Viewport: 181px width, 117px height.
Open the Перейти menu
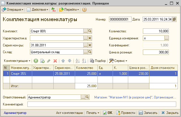[69, 10]
